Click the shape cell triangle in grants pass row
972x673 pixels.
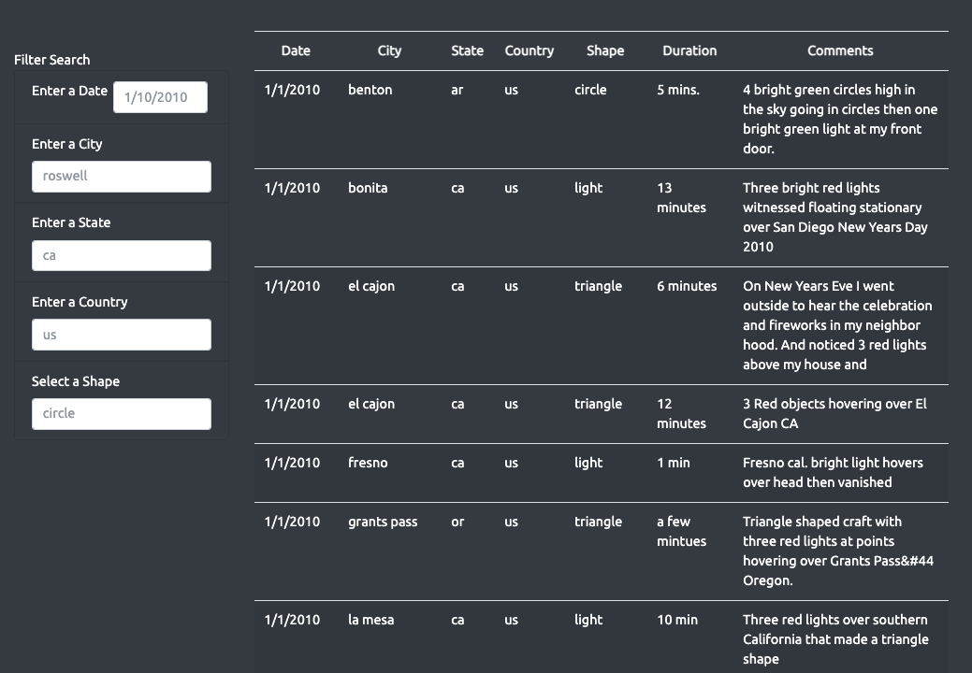click(x=598, y=522)
